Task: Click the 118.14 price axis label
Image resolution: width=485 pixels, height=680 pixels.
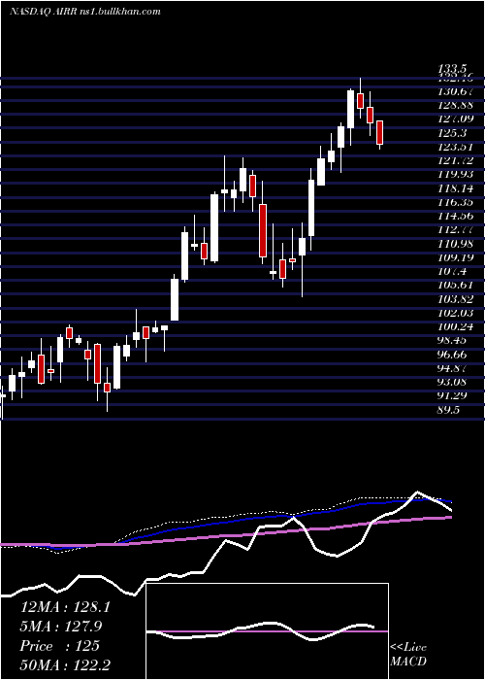Action: tap(456, 188)
